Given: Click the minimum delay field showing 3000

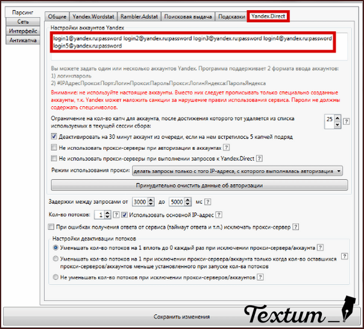Looking at the screenshot, I should tap(140, 202).
